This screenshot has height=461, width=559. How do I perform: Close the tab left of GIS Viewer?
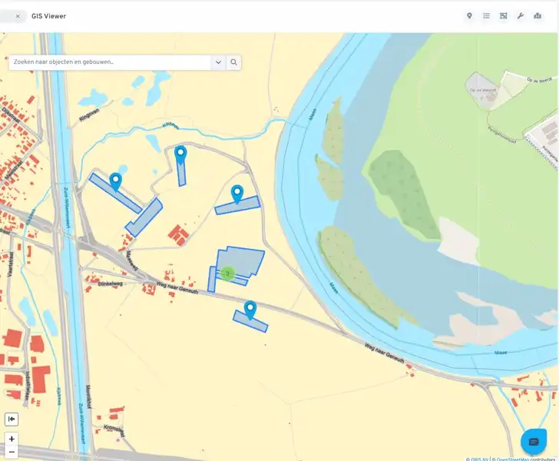[x=18, y=15]
